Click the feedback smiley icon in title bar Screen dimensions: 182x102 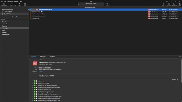[167, 1]
